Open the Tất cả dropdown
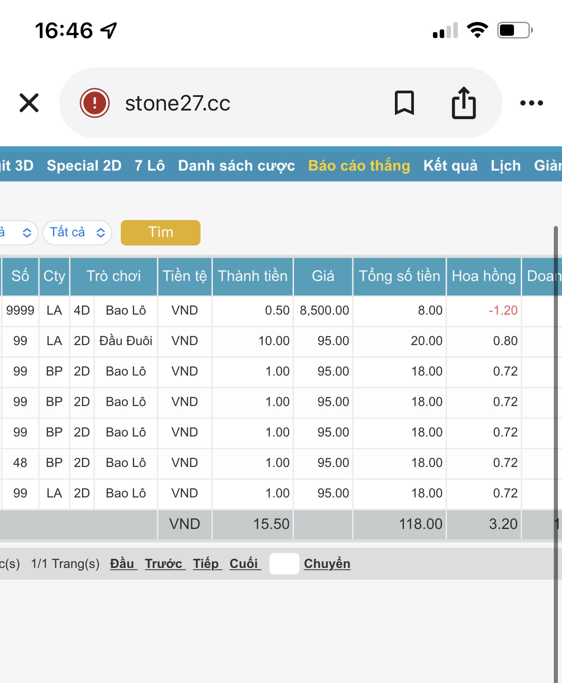The height and width of the screenshot is (683, 562). pyautogui.click(x=77, y=232)
